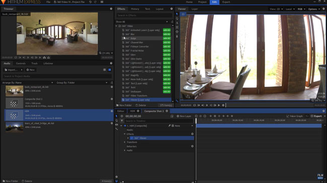Toggle sort order next to Group By
This screenshot has height=183, width=327.
pos(111,83)
